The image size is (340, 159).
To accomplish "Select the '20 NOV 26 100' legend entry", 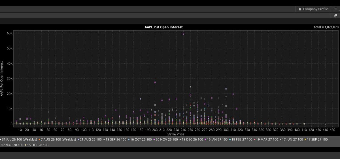I will tap(165, 139).
